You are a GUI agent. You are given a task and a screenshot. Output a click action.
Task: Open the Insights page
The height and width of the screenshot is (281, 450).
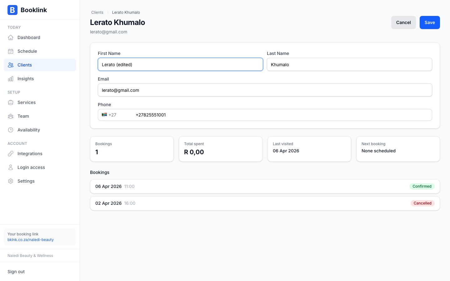(x=40, y=79)
